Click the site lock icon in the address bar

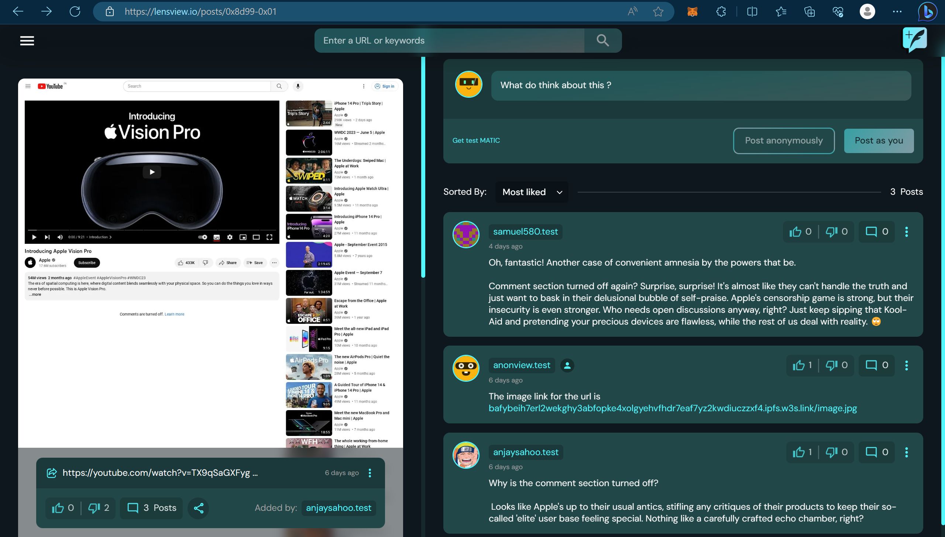110,11
